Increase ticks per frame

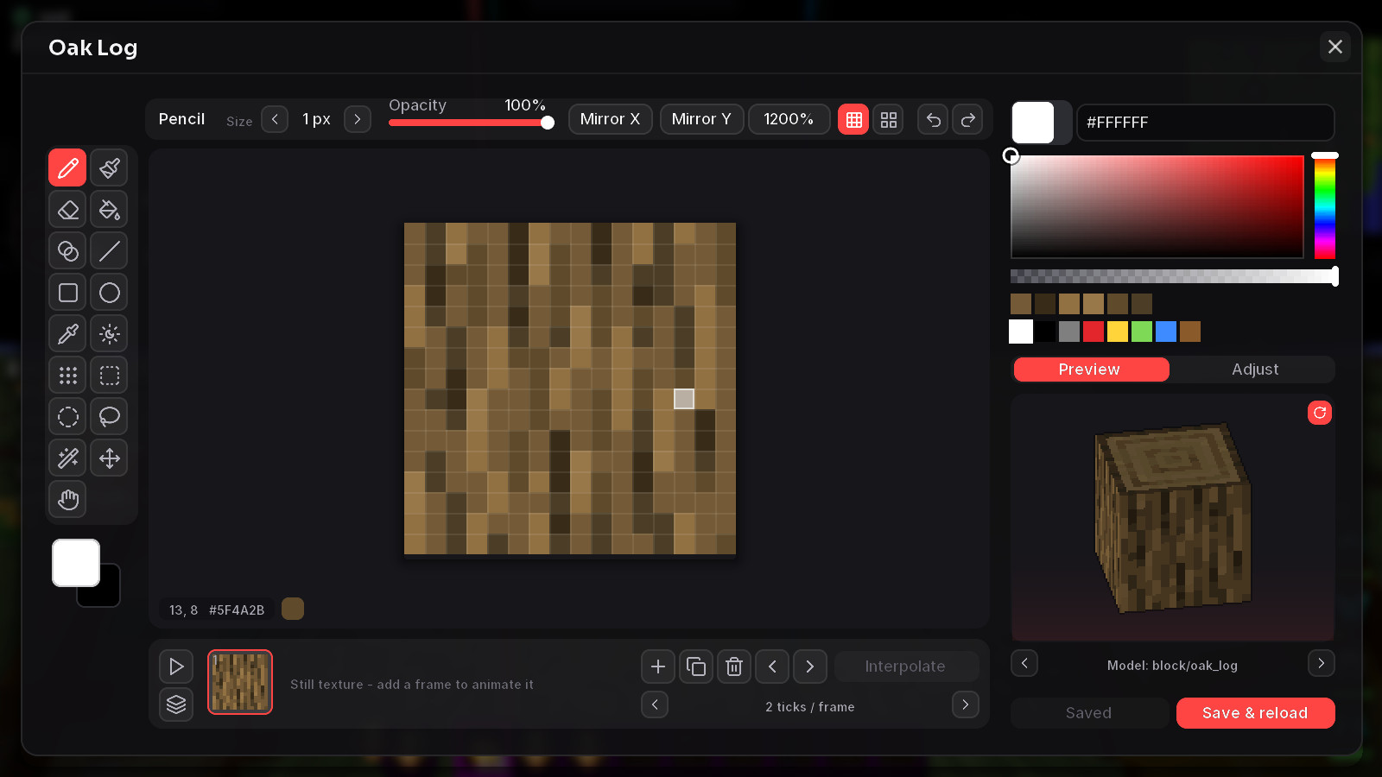[x=966, y=704]
